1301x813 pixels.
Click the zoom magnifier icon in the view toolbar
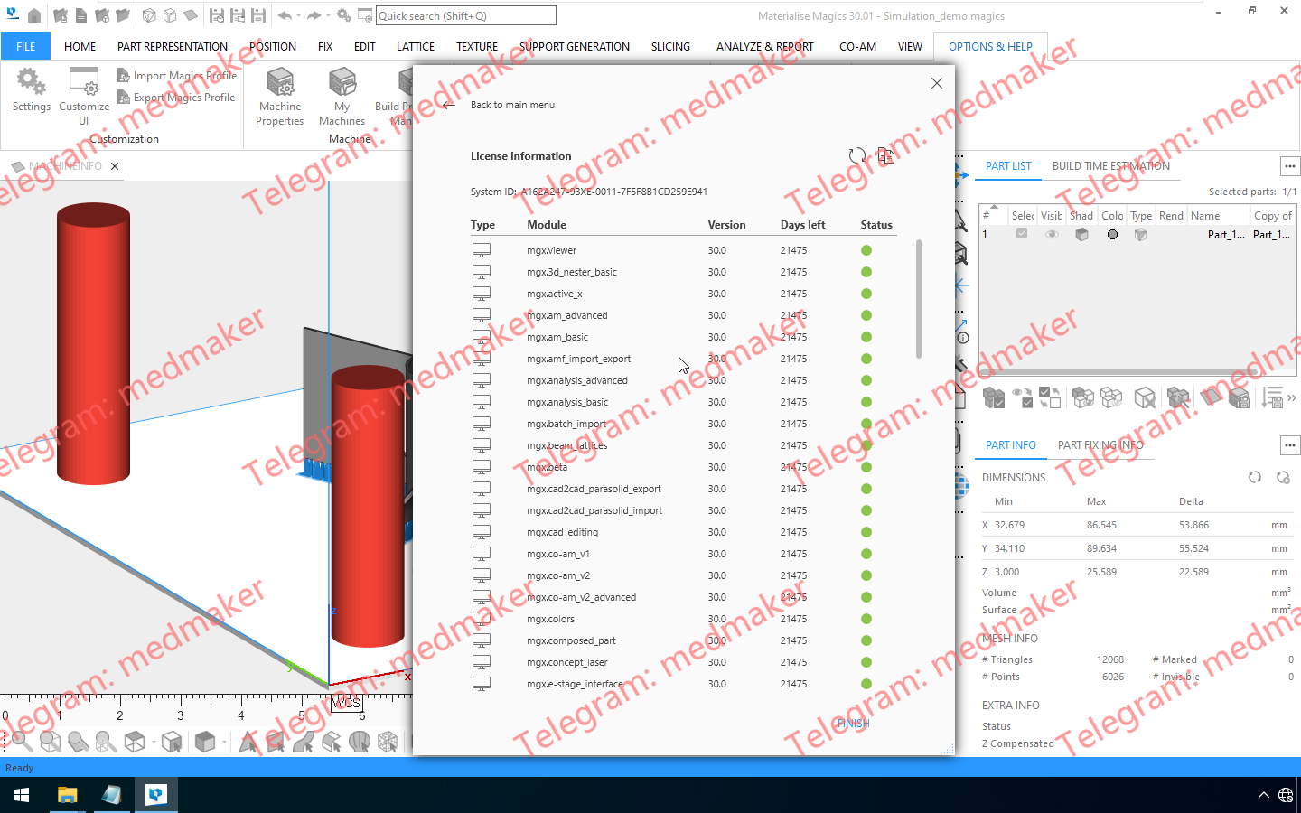point(22,743)
